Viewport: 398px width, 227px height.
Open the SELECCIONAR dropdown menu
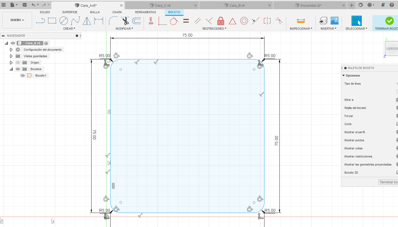tap(356, 29)
